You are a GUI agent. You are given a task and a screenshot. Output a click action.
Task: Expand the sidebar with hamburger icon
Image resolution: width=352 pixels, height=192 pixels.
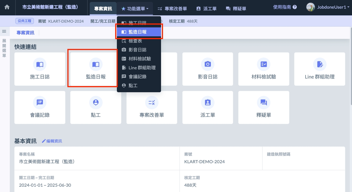click(4, 31)
